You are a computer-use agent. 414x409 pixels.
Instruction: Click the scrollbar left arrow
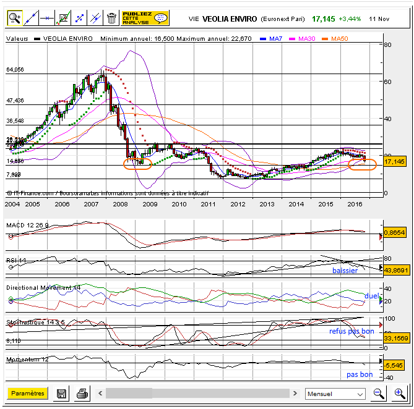(x=100, y=394)
